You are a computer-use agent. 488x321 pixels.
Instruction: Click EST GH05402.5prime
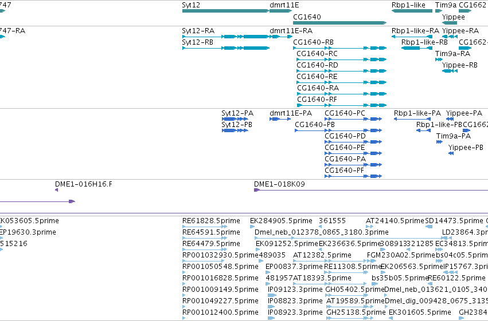346,296
